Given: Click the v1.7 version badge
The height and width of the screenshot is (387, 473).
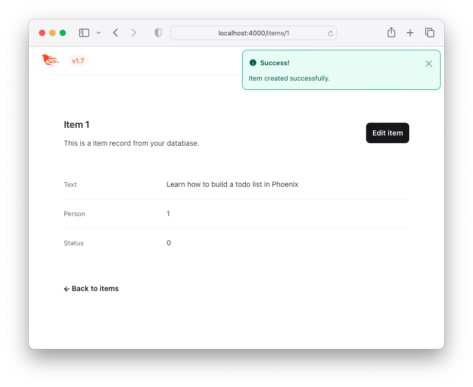Looking at the screenshot, I should (77, 61).
